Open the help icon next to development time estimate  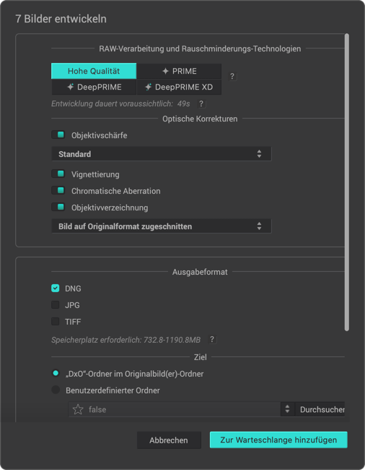(x=201, y=103)
